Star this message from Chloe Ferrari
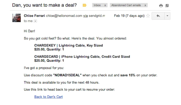The image size is (181, 105). (148, 16)
